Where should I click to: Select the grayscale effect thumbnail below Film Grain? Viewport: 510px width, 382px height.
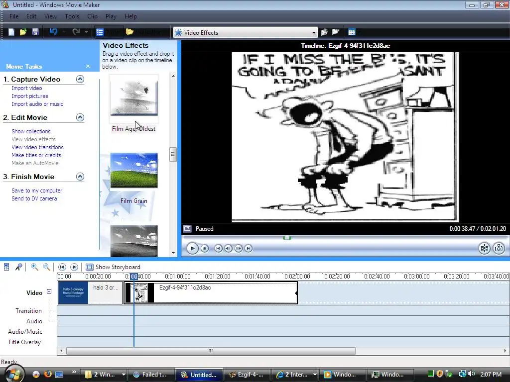pyautogui.click(x=134, y=241)
